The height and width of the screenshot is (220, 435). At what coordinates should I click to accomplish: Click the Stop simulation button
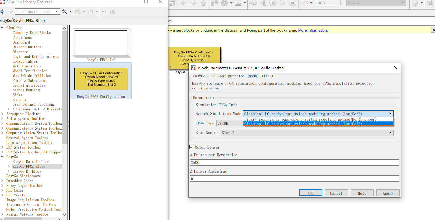(293, 3)
